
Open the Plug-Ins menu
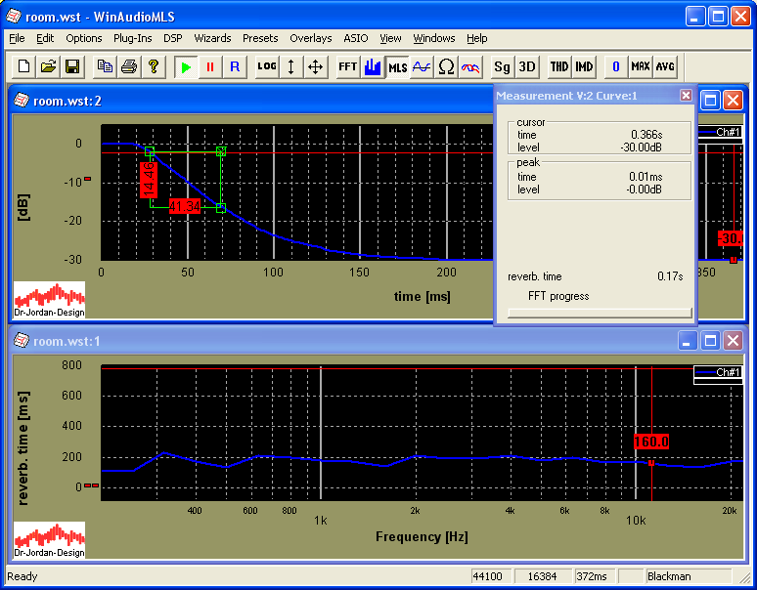(132, 38)
